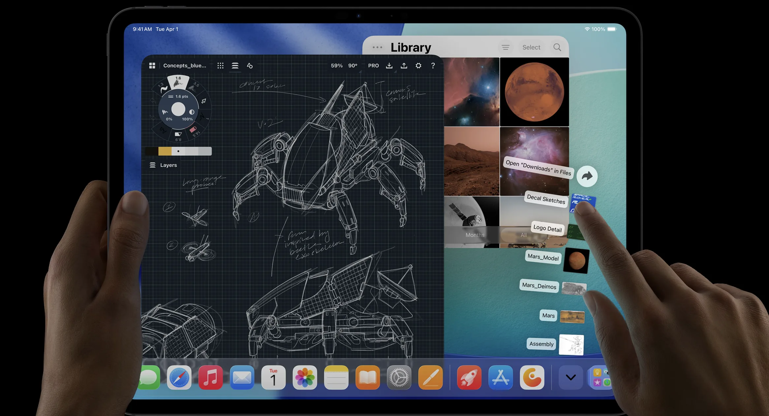Tap the Select button in the Library header
769x416 pixels.
(x=531, y=47)
